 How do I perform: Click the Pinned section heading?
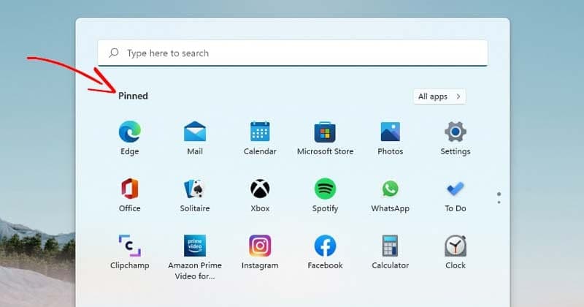pos(133,96)
